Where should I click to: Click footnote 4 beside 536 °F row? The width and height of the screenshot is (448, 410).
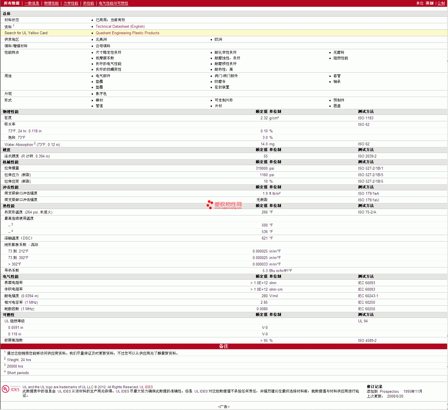[x=12, y=231]
